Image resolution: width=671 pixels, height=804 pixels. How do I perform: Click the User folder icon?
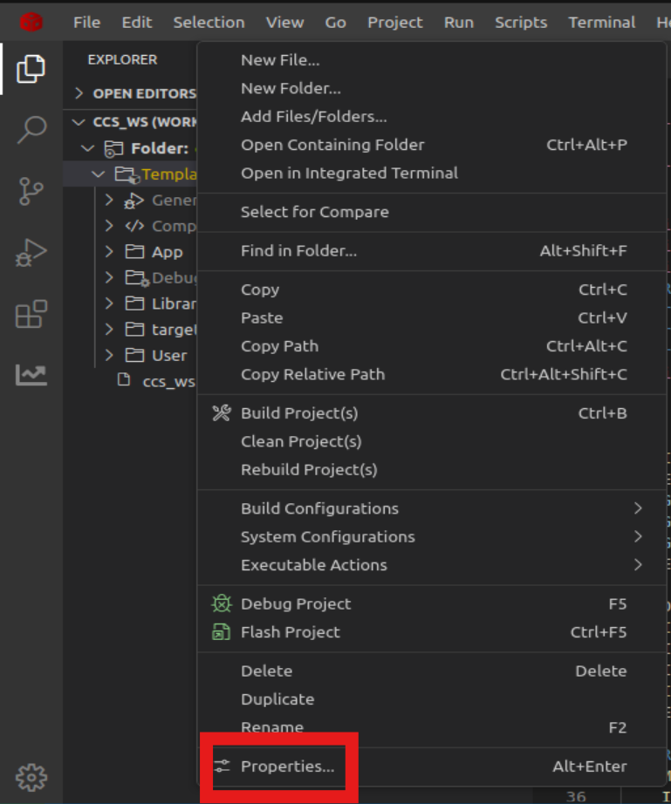tap(134, 355)
